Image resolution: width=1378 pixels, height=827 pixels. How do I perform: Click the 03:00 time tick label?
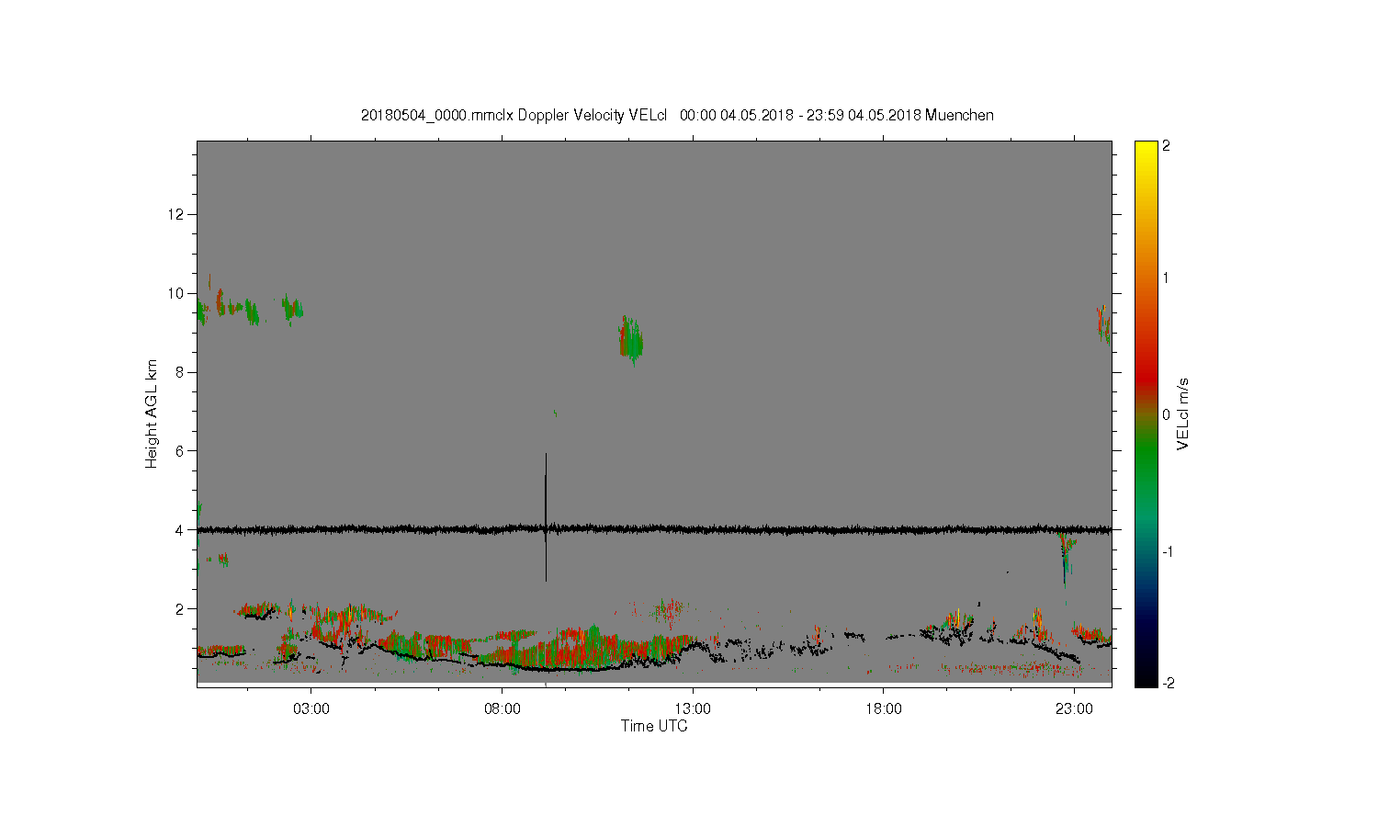point(311,708)
